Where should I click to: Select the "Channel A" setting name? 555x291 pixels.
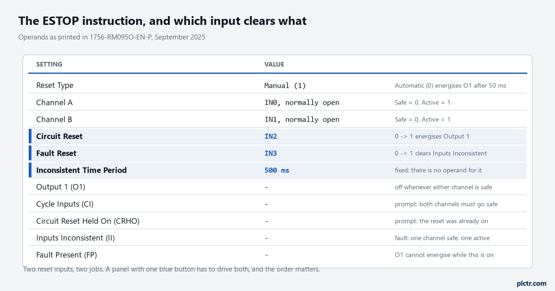click(54, 103)
